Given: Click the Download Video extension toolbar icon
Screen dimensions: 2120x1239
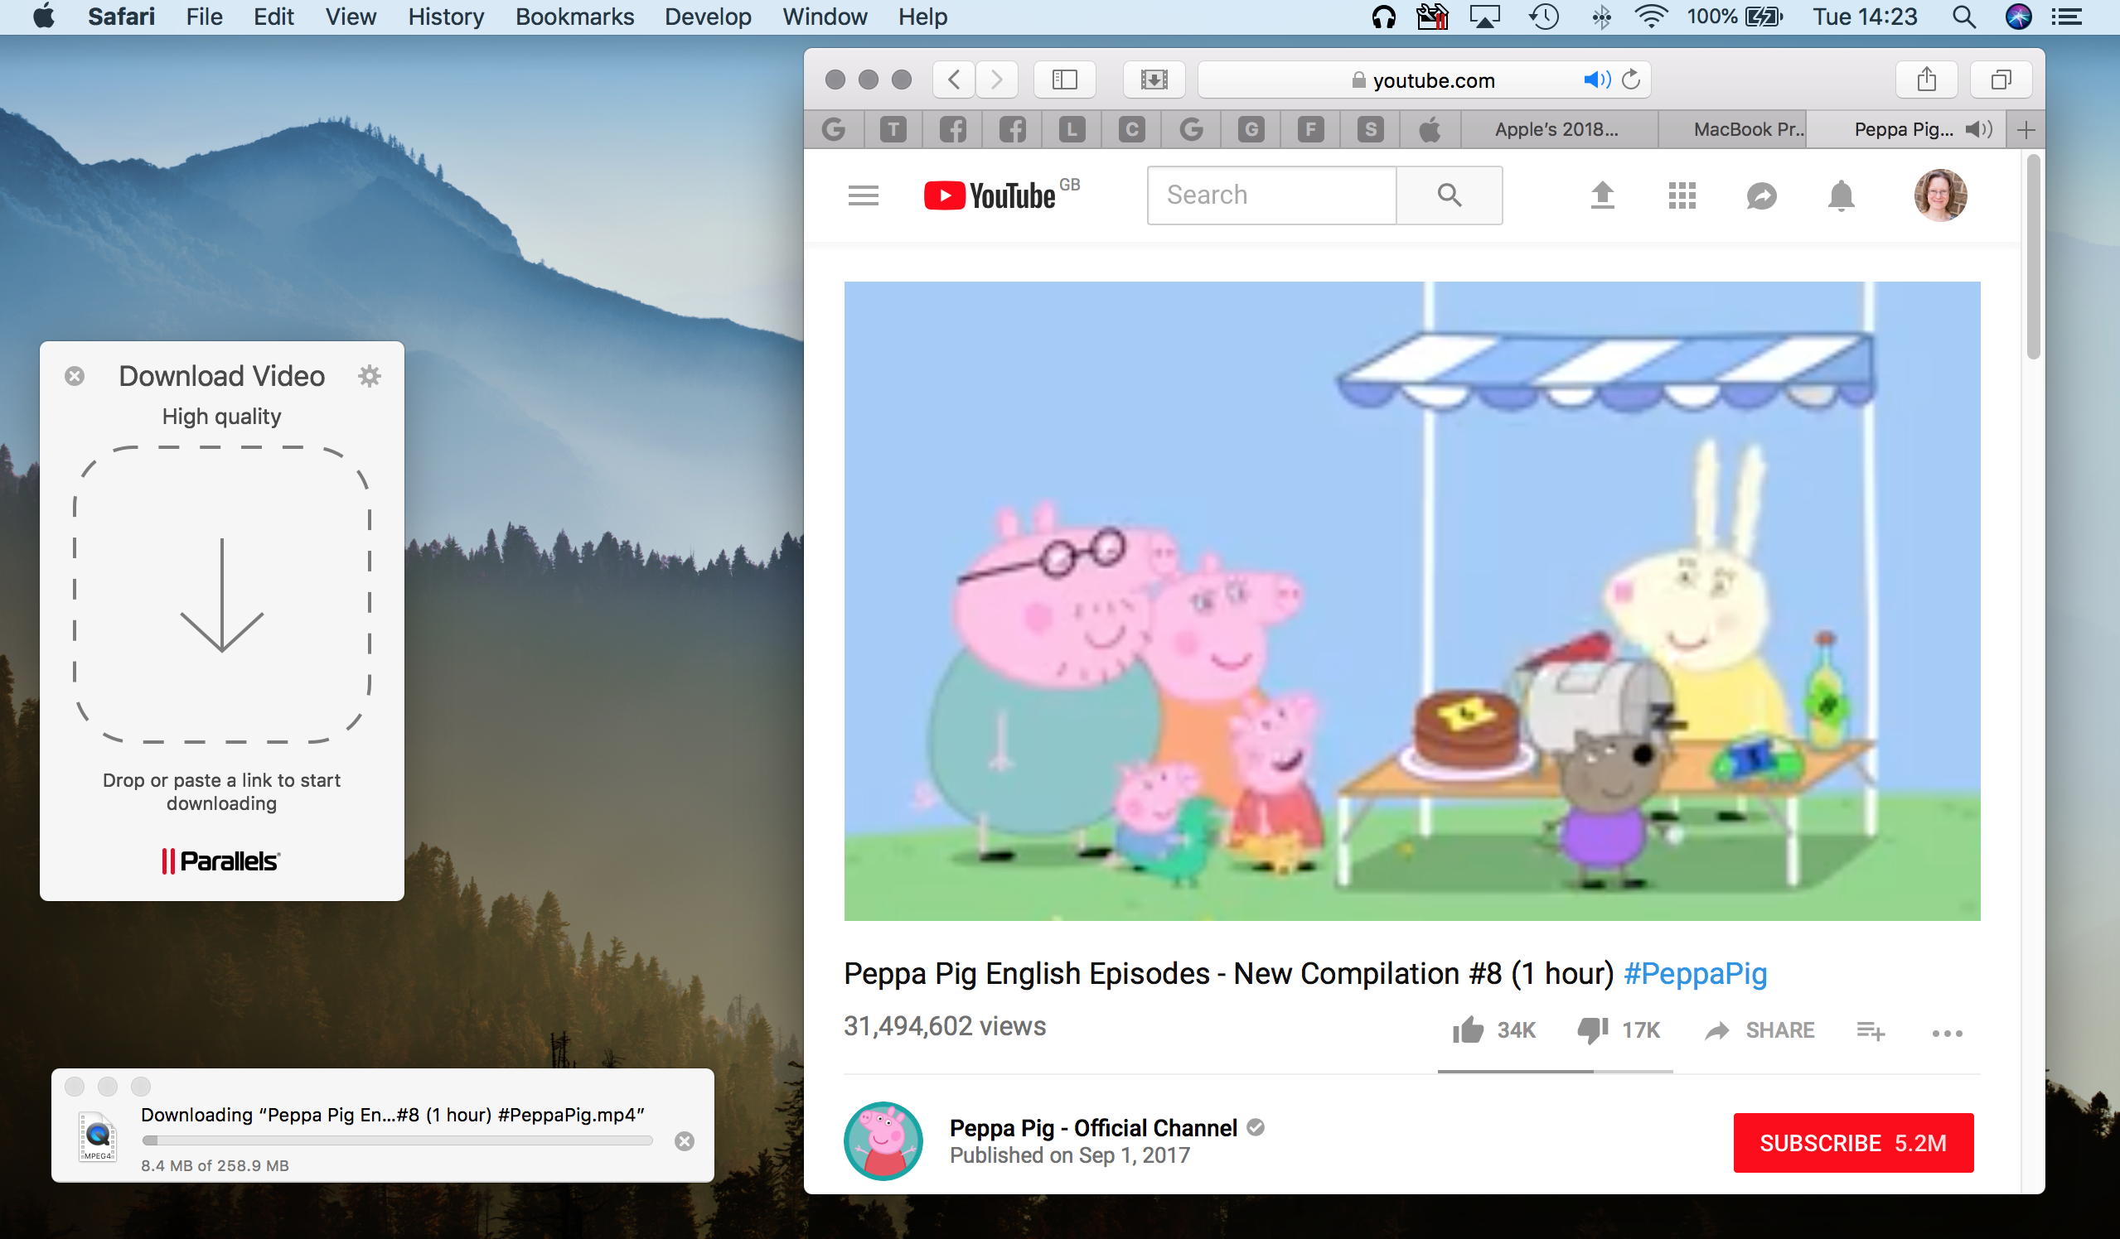Looking at the screenshot, I should pyautogui.click(x=1154, y=80).
